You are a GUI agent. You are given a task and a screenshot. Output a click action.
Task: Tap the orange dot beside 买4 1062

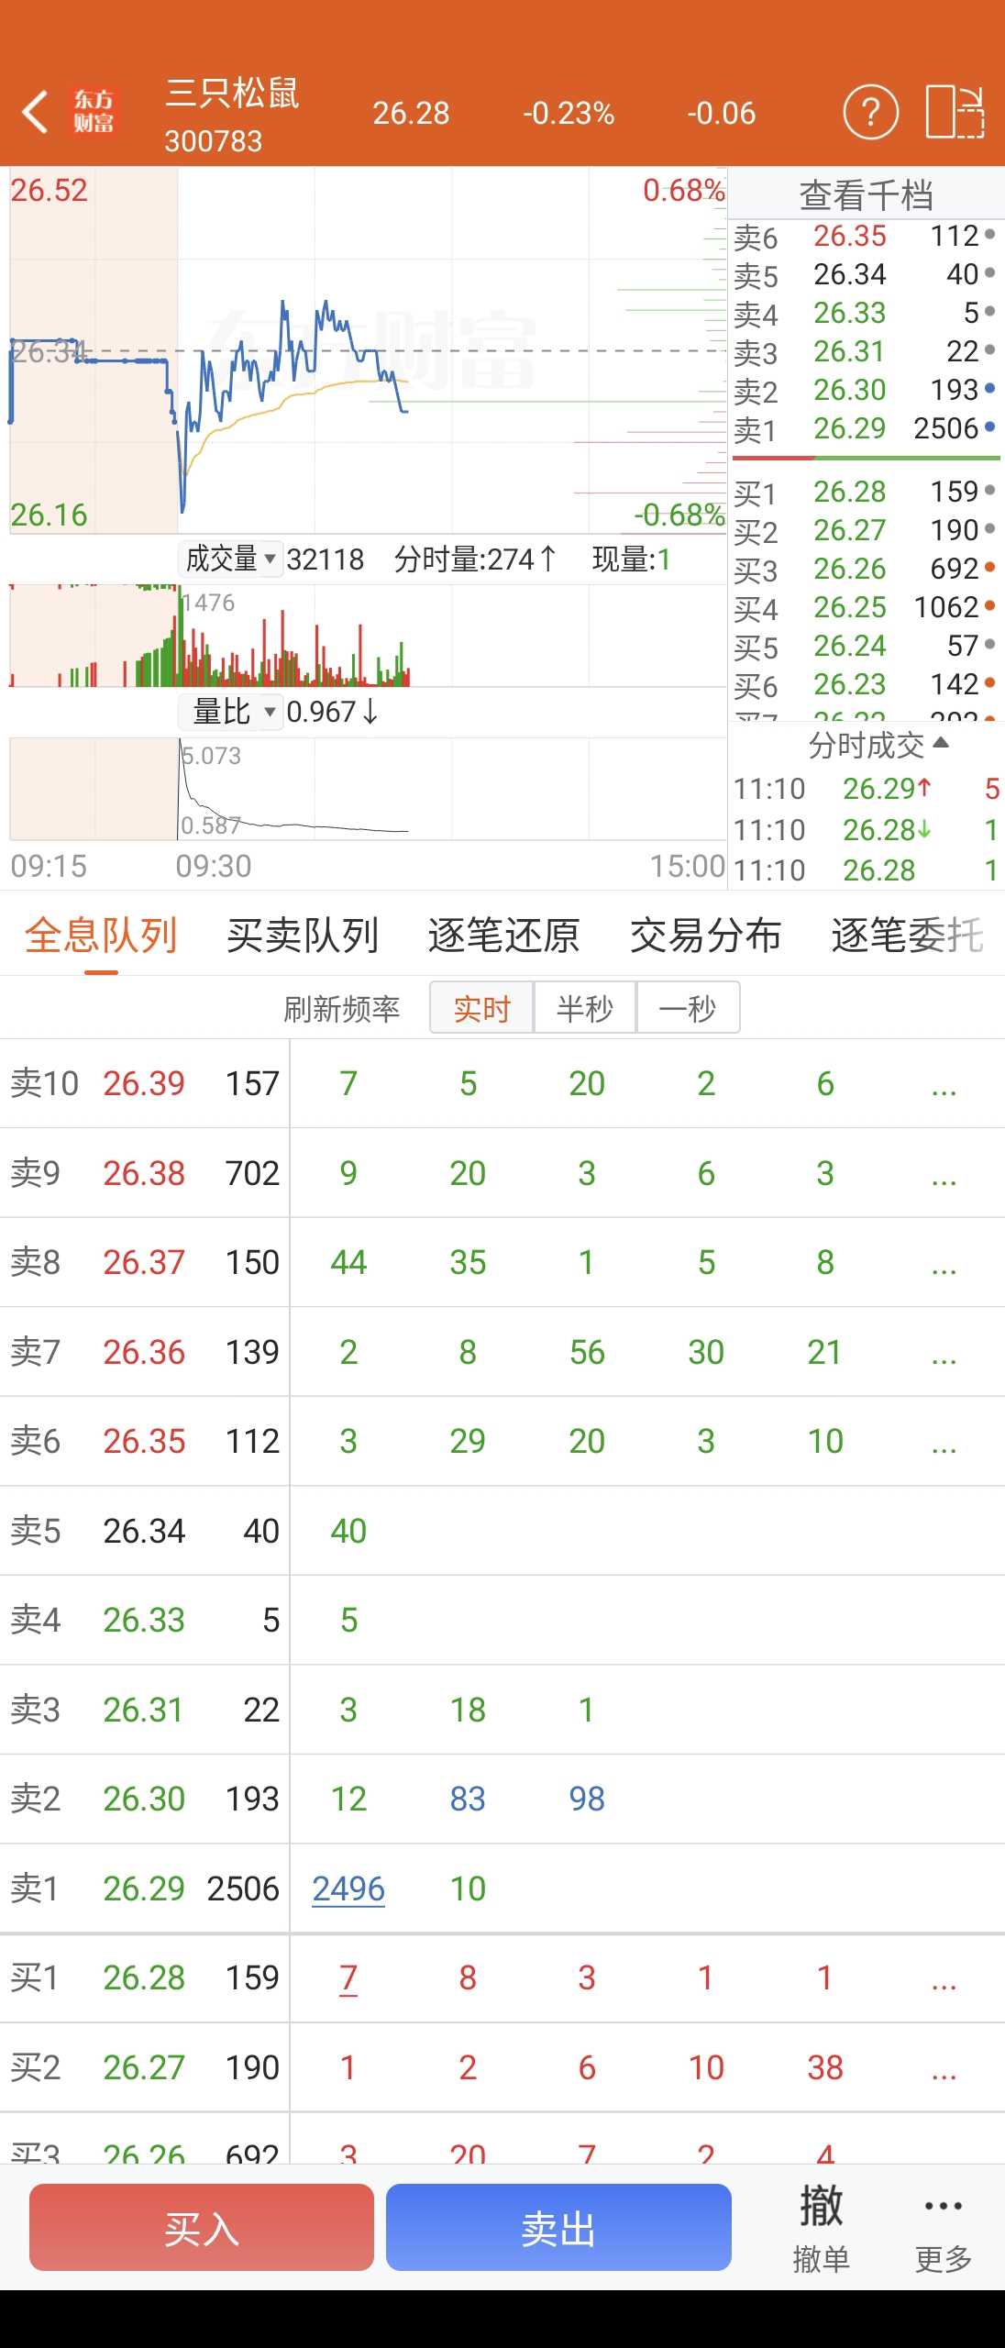point(990,606)
